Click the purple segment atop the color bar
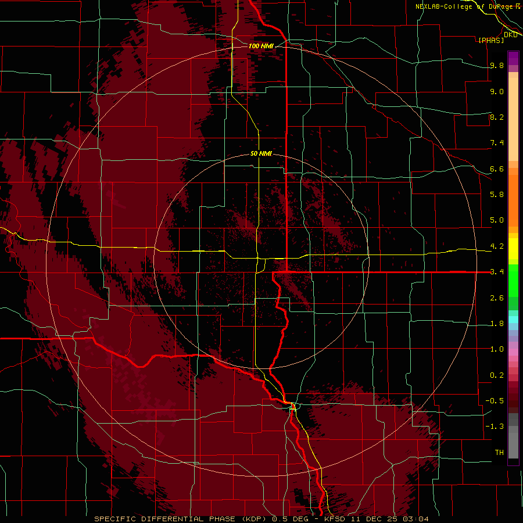The image size is (523, 523). tap(513, 58)
